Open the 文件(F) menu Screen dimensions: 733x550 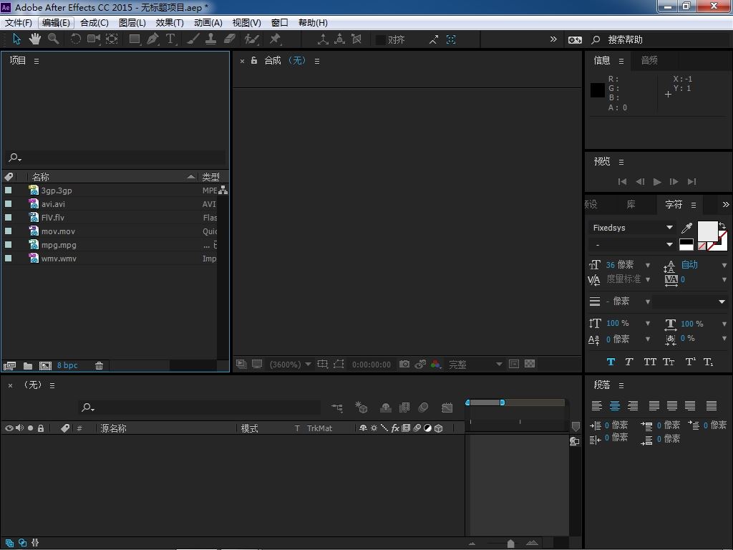(18, 22)
